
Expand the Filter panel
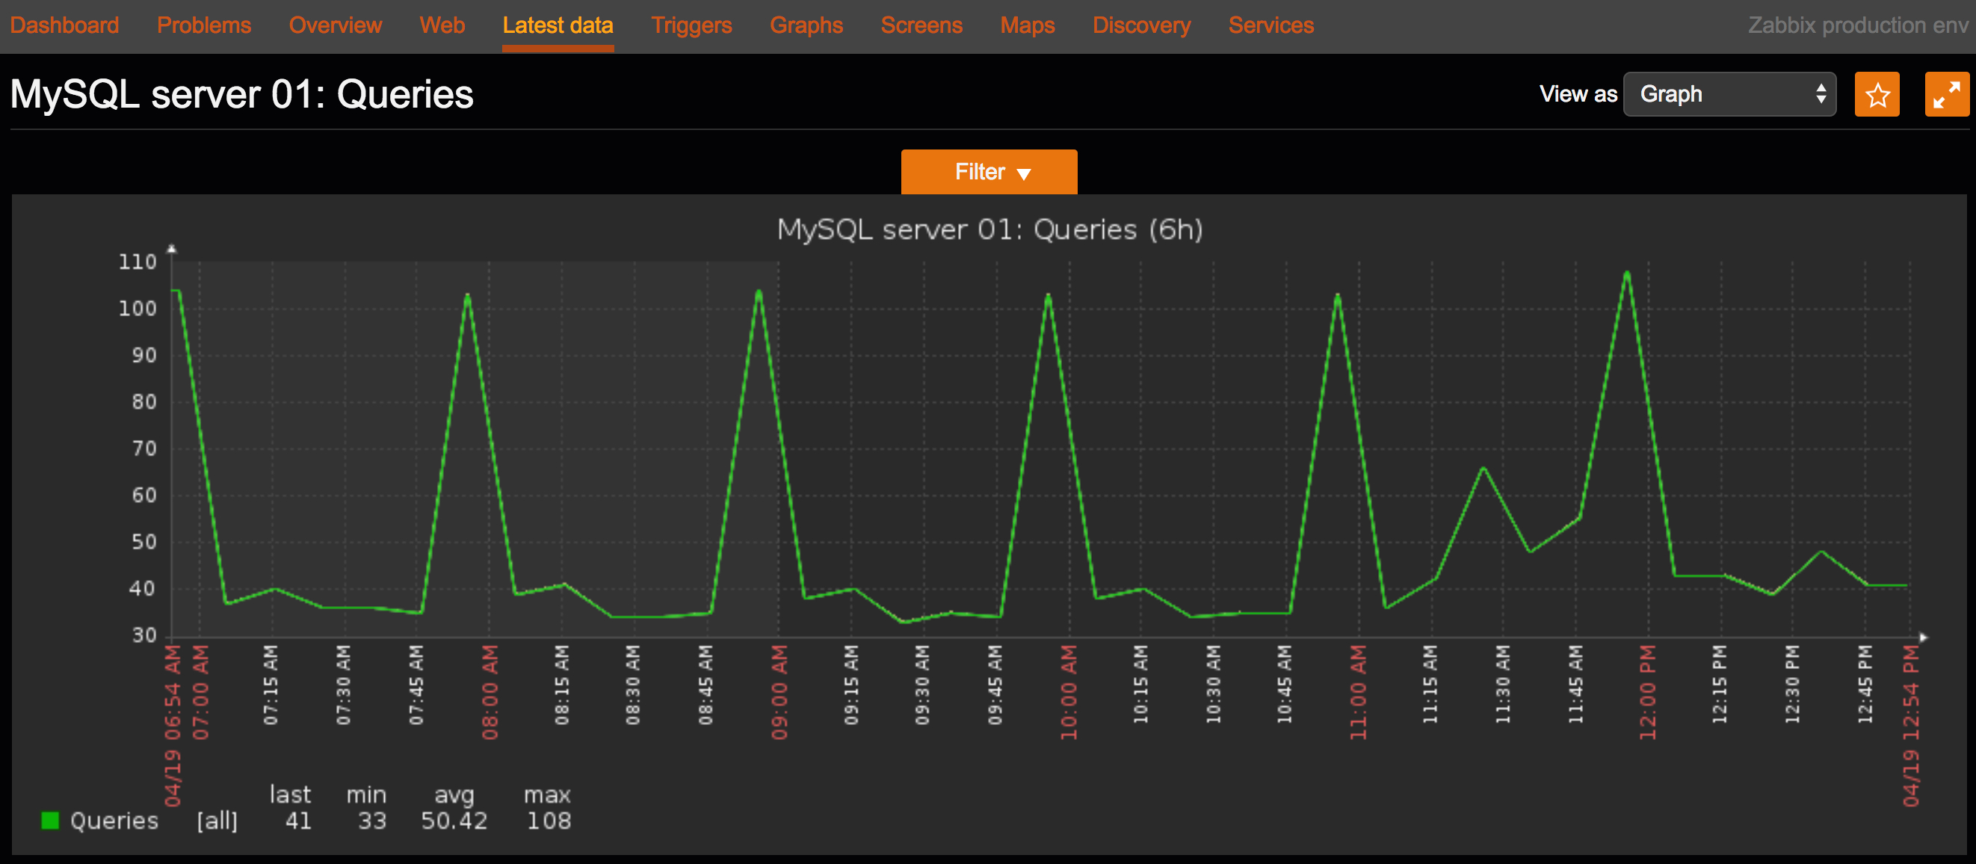[988, 172]
